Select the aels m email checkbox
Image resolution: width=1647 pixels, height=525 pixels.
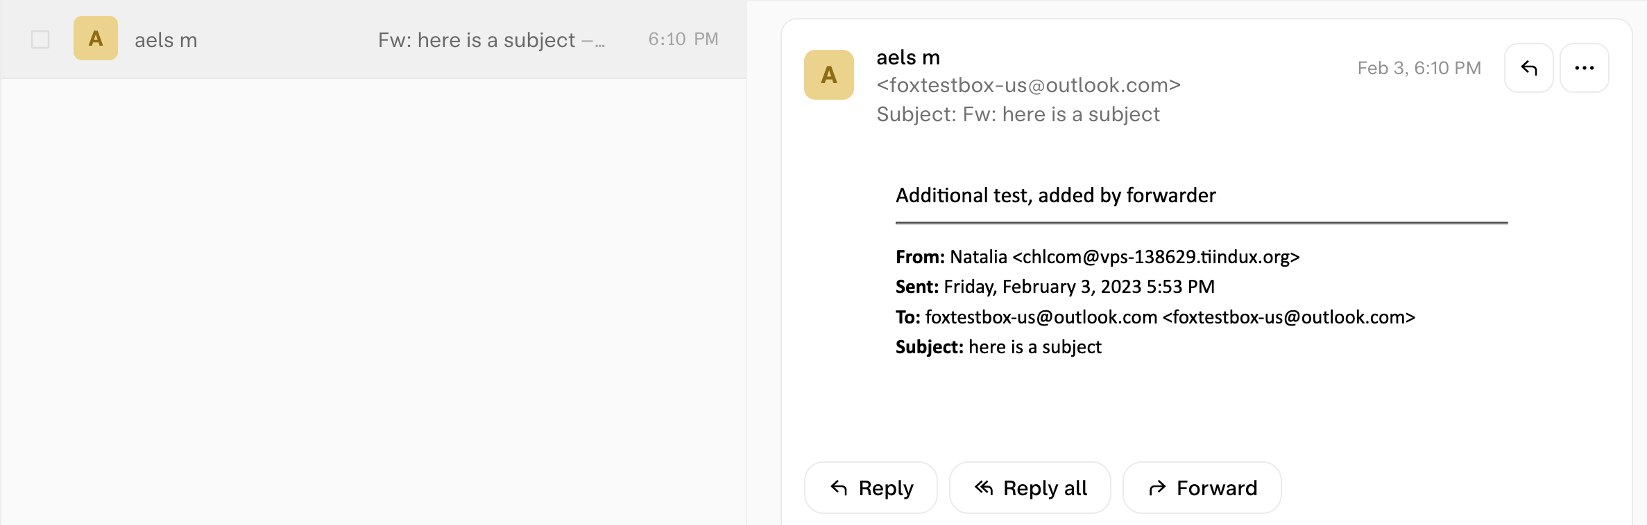pyautogui.click(x=40, y=39)
